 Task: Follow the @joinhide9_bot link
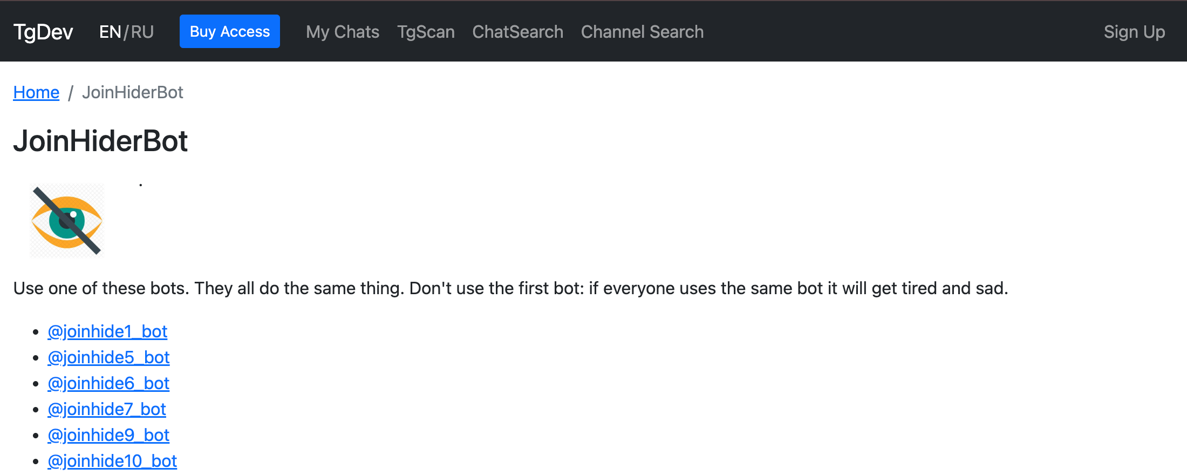point(108,435)
